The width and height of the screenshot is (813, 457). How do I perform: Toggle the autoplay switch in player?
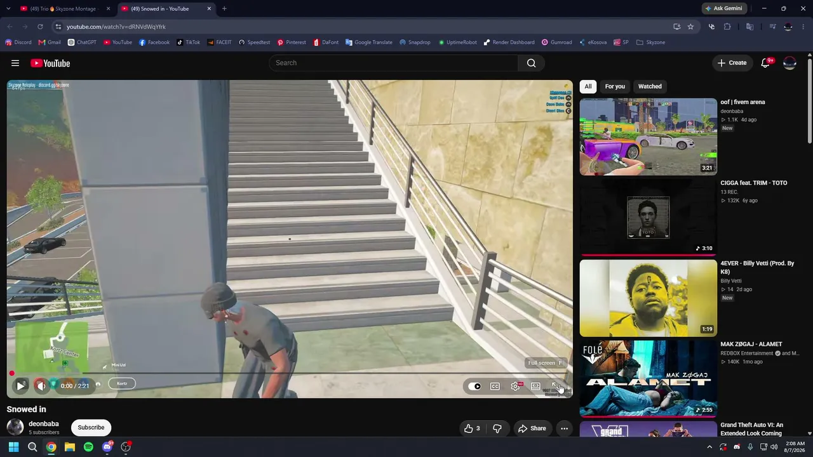point(474,386)
